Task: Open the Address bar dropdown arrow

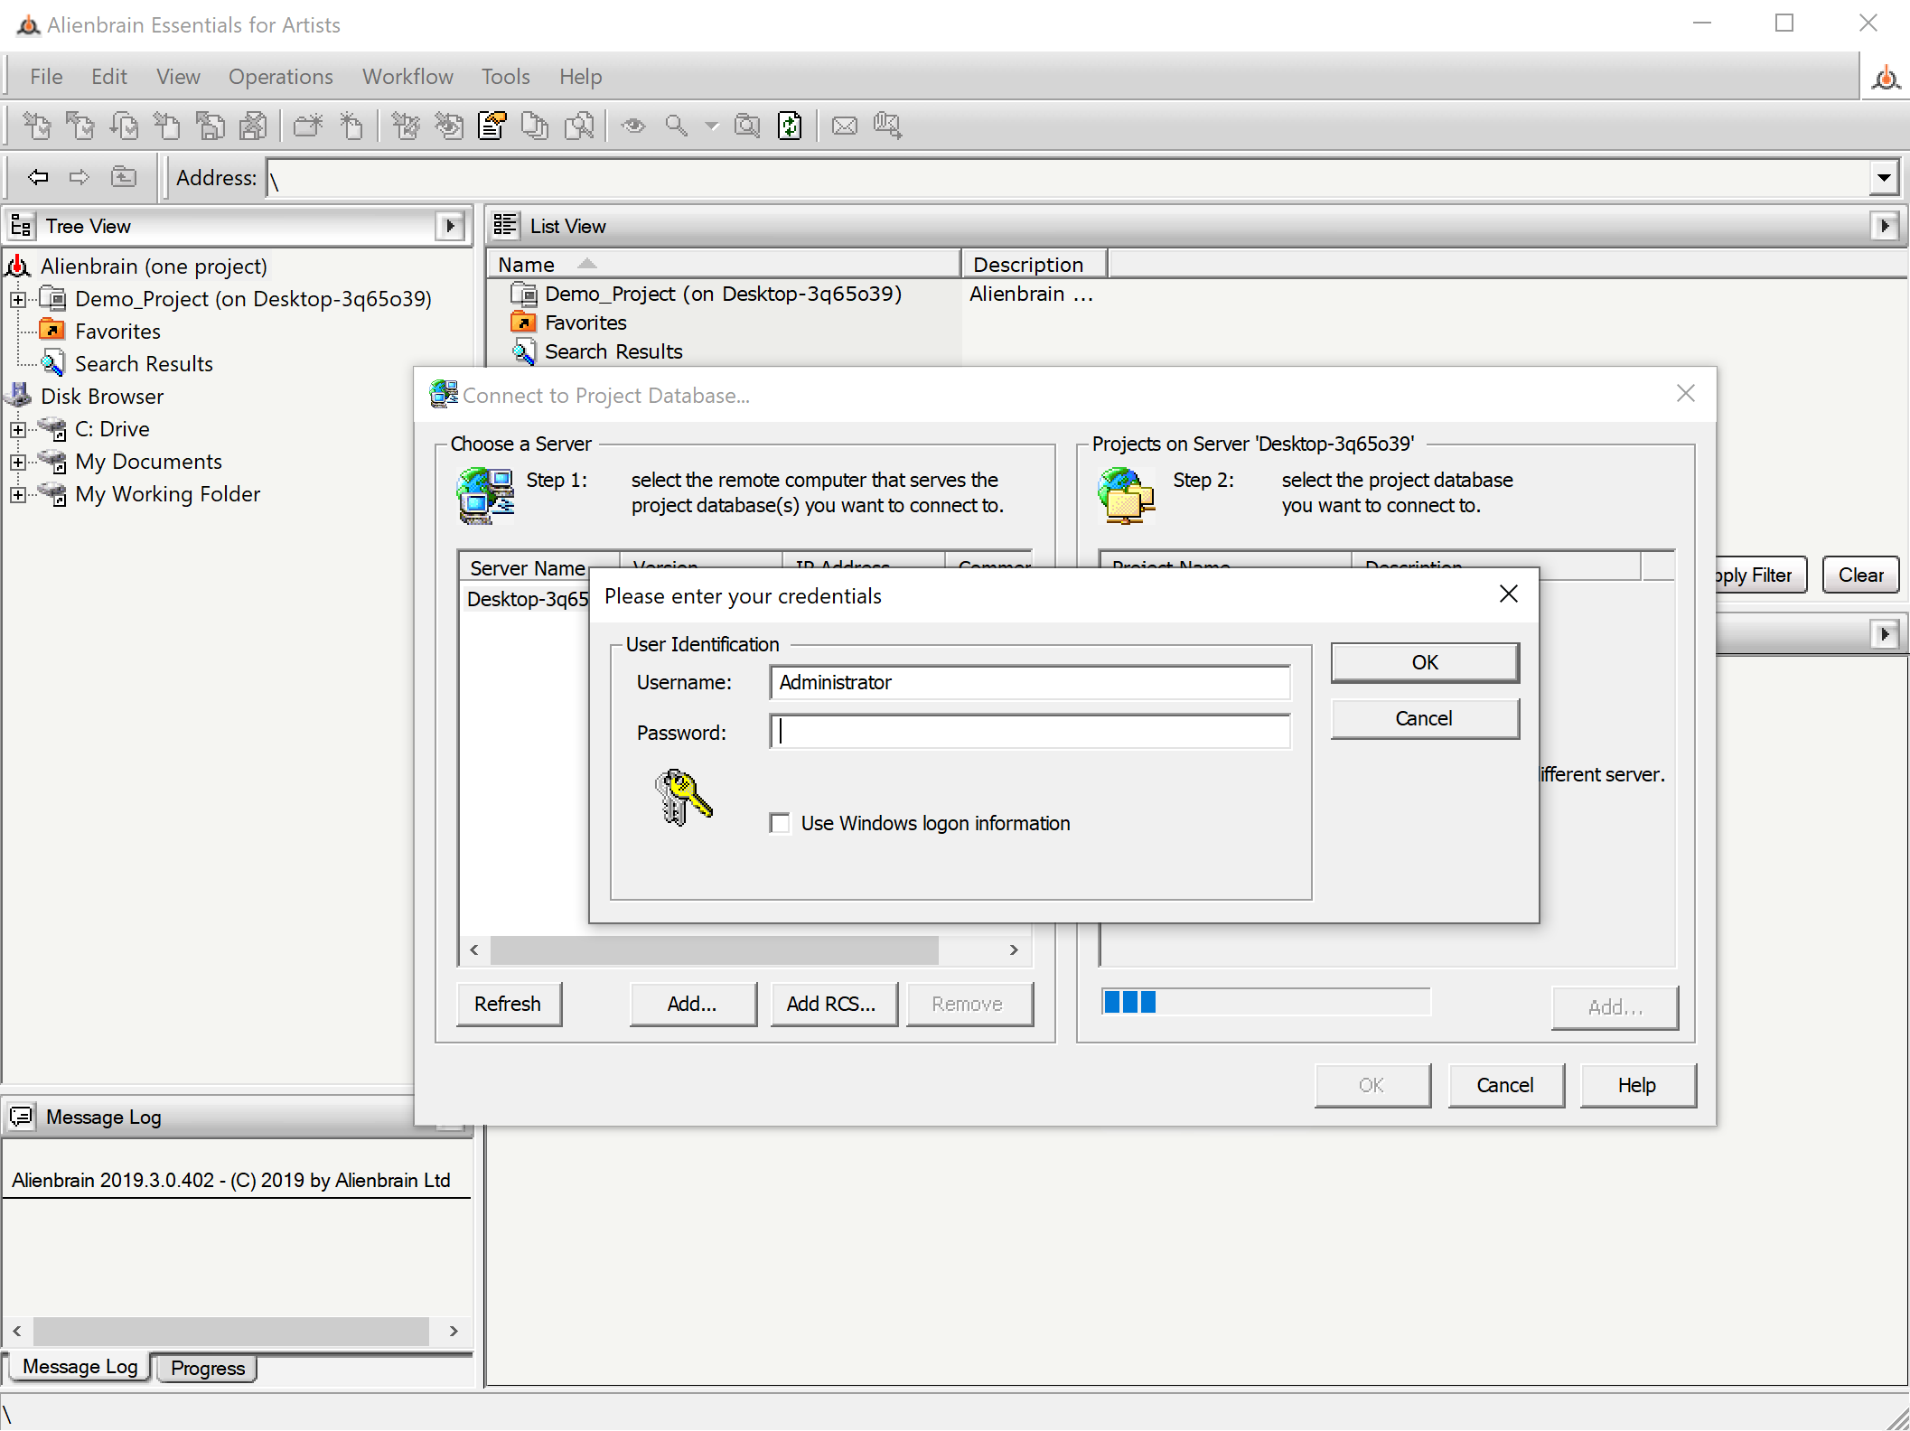Action: coord(1883,178)
